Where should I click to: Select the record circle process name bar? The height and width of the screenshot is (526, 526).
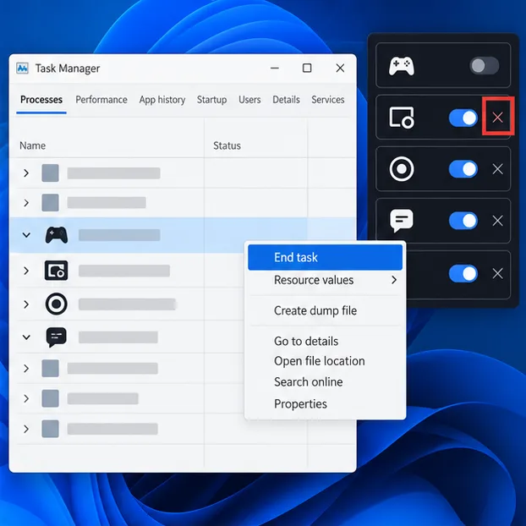128,304
